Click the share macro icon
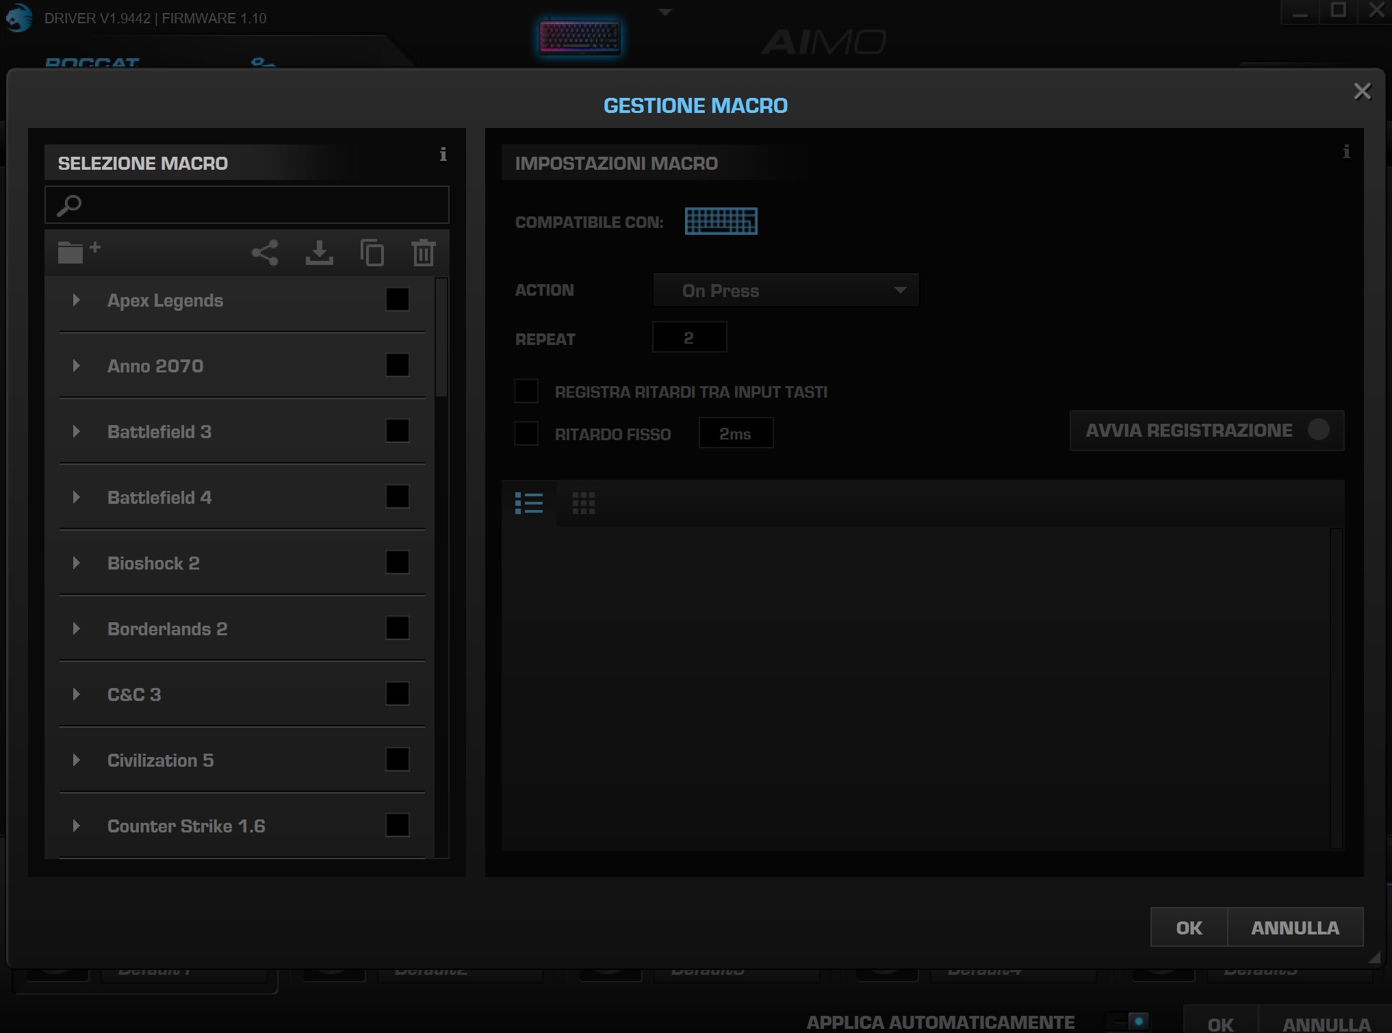 265,253
